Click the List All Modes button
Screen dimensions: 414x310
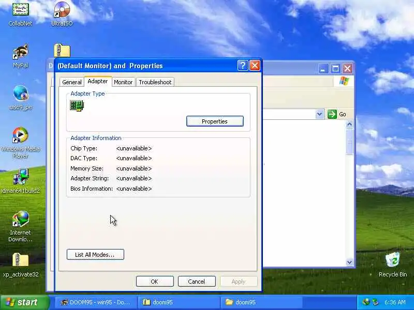pyautogui.click(x=95, y=255)
